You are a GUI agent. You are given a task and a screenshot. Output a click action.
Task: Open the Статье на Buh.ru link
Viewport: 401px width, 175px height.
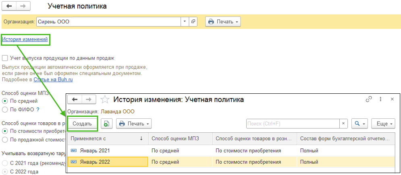(53, 80)
